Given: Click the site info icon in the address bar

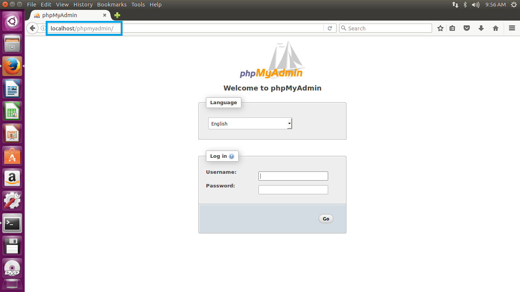Looking at the screenshot, I should (43, 28).
